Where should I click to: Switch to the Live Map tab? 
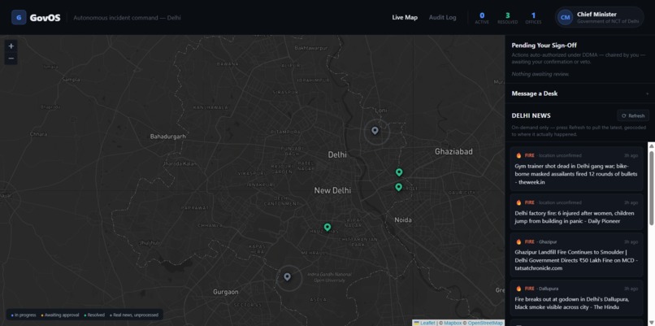coord(405,18)
